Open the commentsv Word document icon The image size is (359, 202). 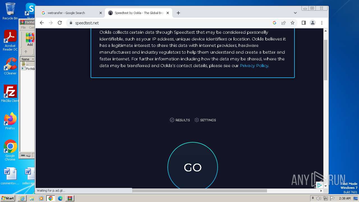tap(10, 176)
